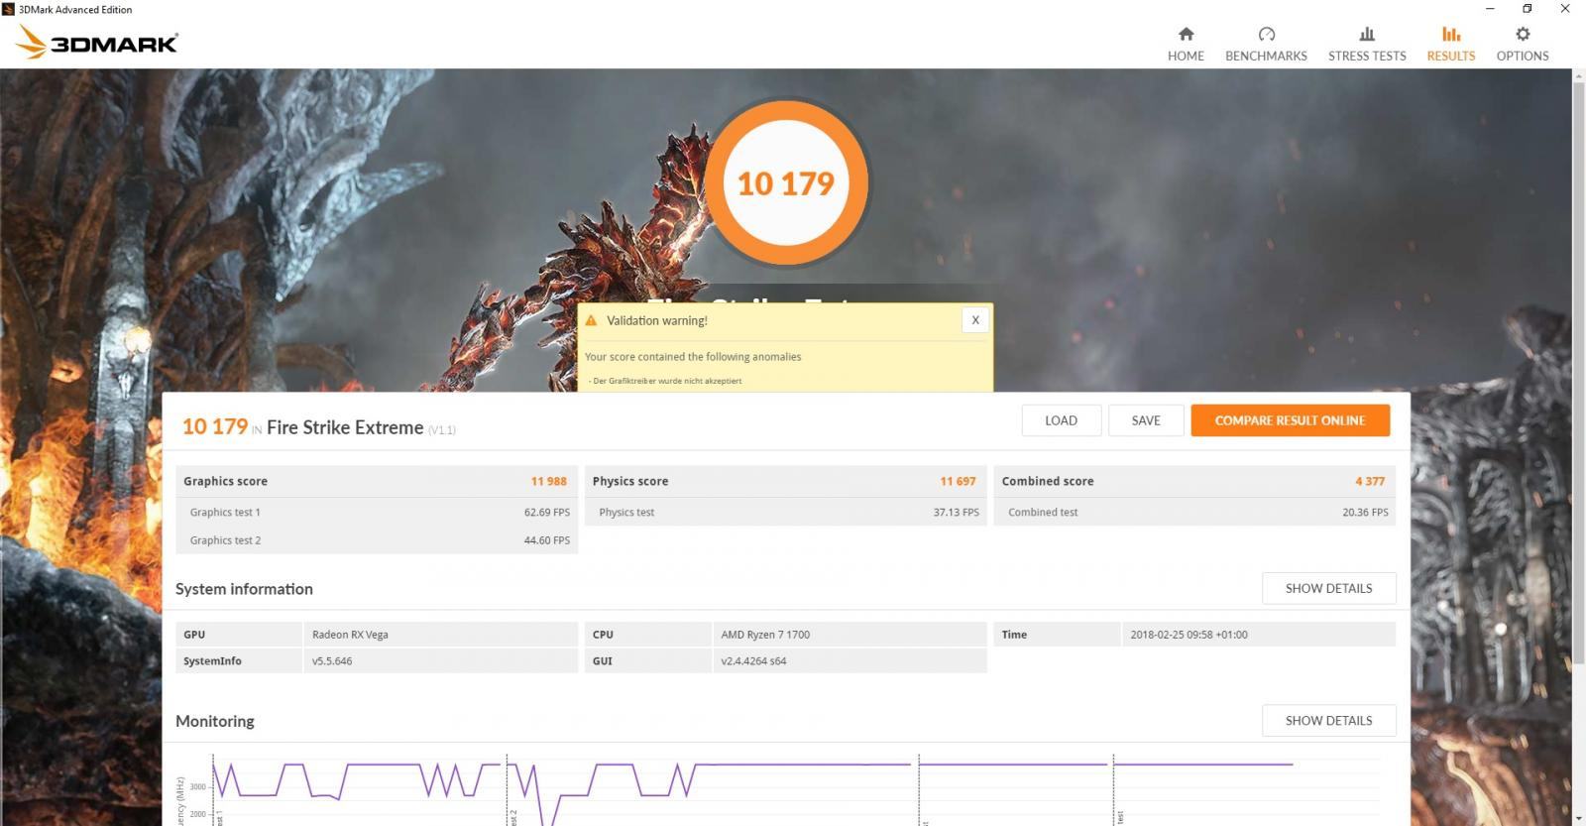Click Graphics test 1 row 62.69 FPS
The image size is (1586, 826).
pyautogui.click(x=377, y=513)
